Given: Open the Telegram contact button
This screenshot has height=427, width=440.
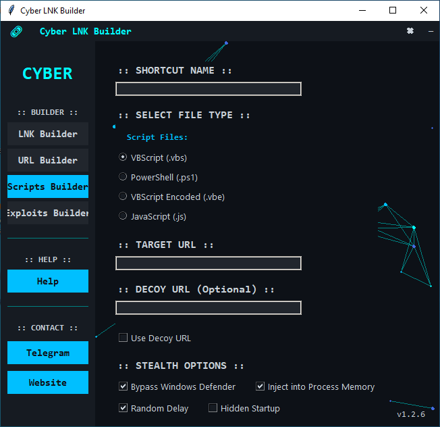Looking at the screenshot, I should 48,353.
